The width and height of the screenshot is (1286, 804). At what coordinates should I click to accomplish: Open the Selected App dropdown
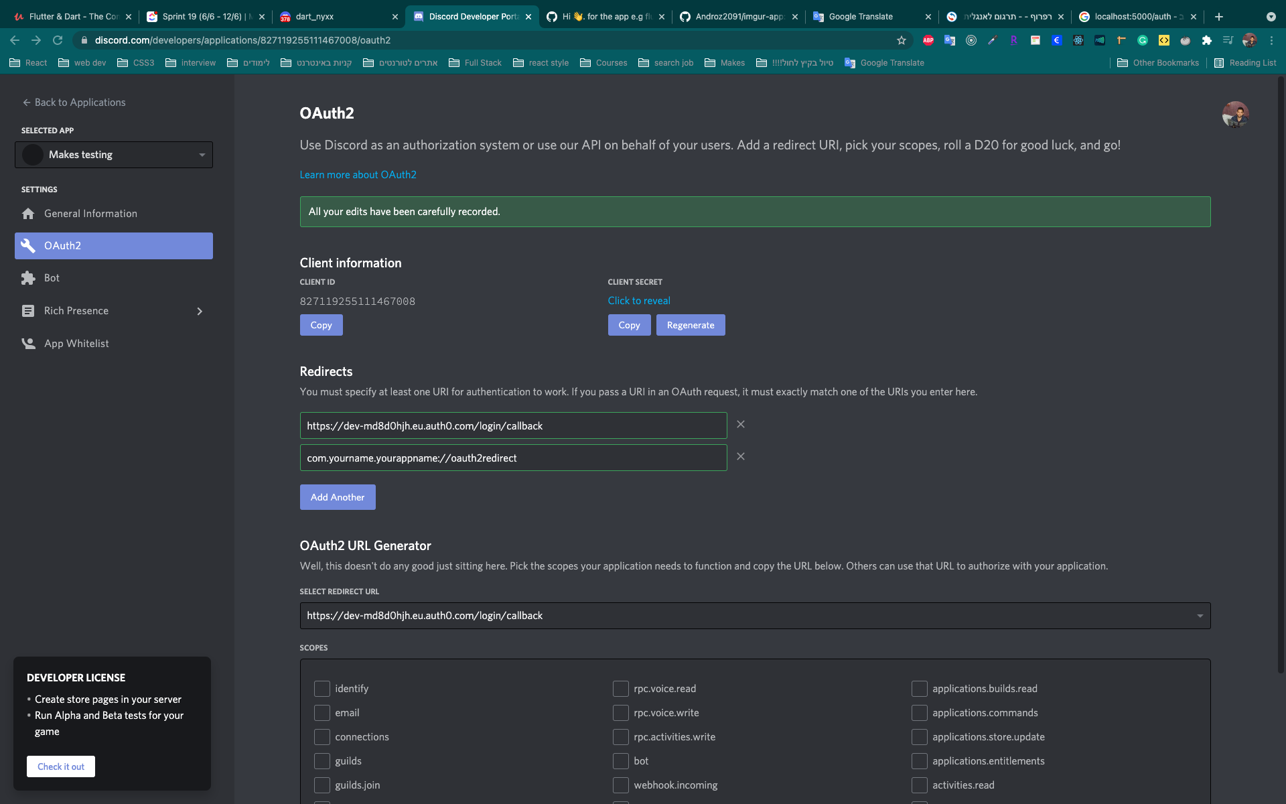114,155
